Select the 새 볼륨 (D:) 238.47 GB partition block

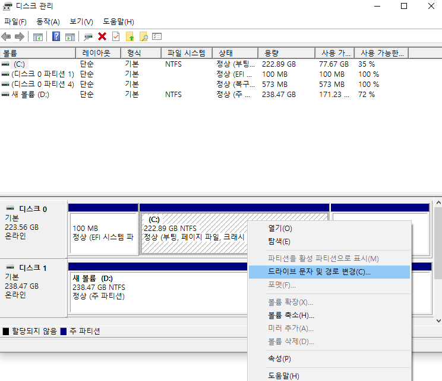pos(158,288)
